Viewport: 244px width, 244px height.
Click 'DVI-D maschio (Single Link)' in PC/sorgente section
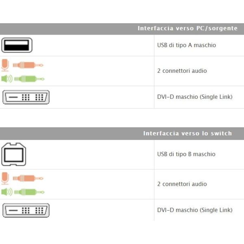(x=194, y=97)
